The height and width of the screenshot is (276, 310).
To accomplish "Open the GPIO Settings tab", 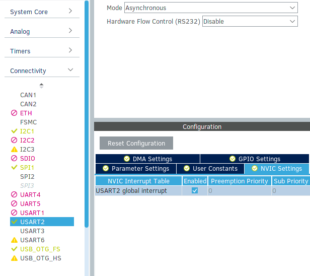I will pyautogui.click(x=255, y=159).
